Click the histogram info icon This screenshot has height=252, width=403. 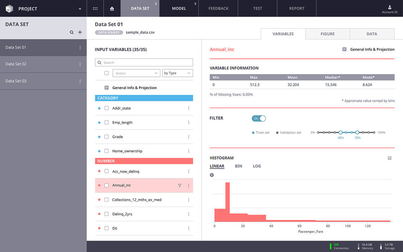coord(212,175)
